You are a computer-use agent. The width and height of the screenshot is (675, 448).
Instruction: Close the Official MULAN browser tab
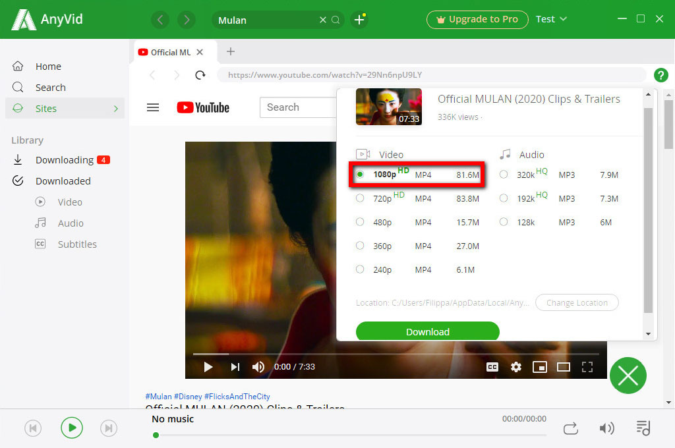coord(200,52)
